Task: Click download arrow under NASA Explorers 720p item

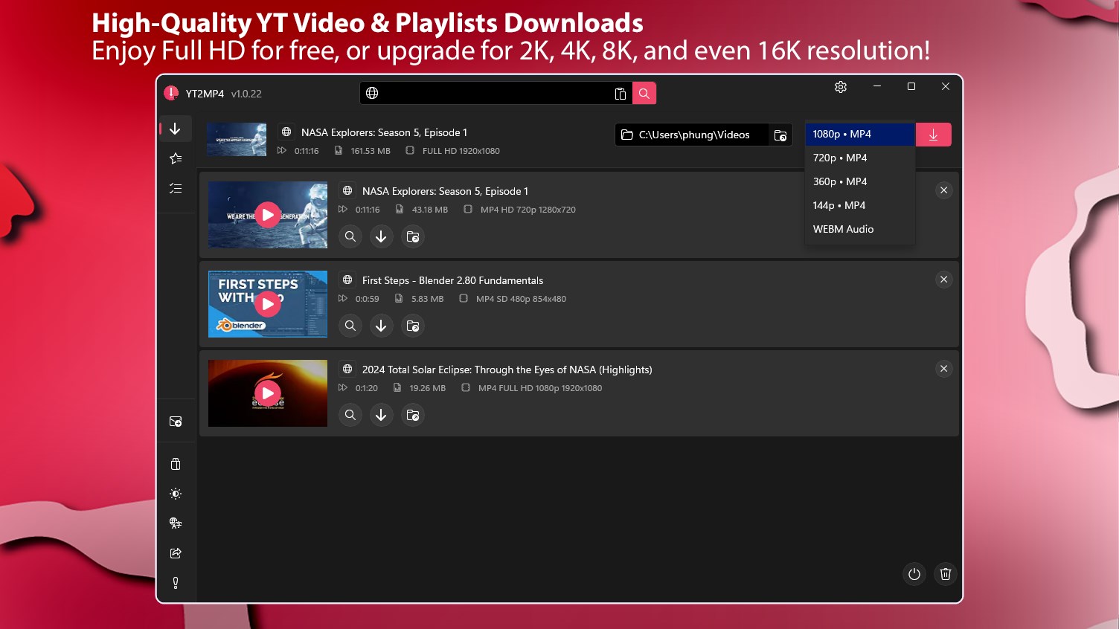Action: click(381, 236)
